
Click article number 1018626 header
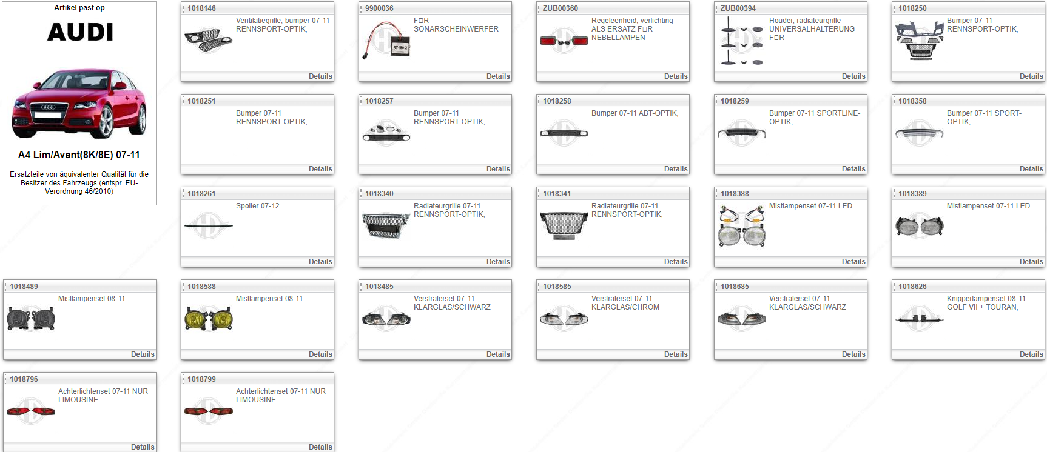click(x=912, y=287)
